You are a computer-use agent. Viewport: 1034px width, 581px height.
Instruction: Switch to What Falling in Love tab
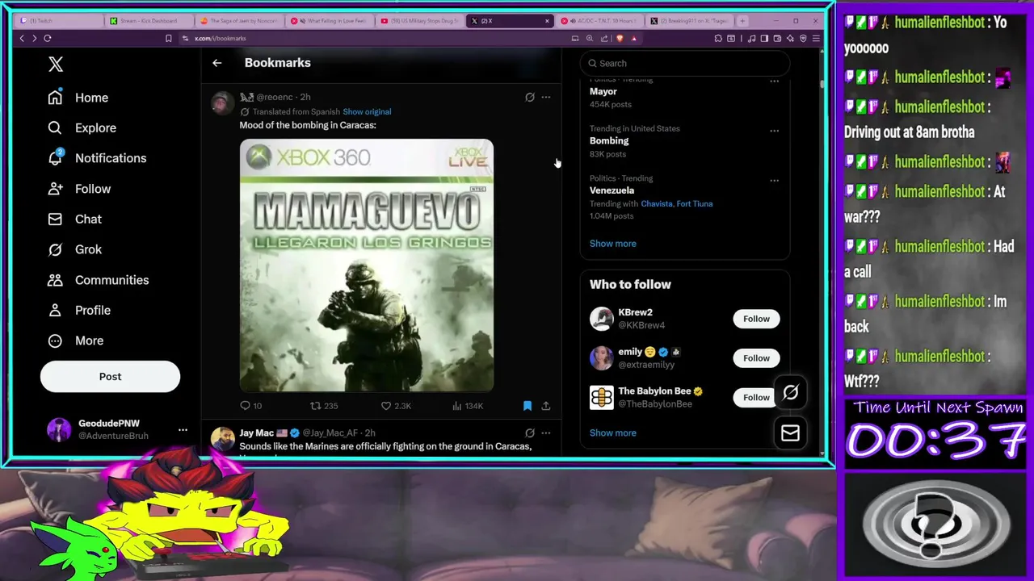coord(330,21)
